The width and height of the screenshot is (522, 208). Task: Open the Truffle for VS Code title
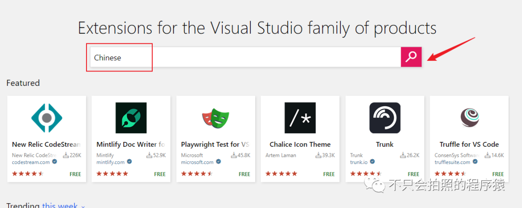tap(469, 144)
